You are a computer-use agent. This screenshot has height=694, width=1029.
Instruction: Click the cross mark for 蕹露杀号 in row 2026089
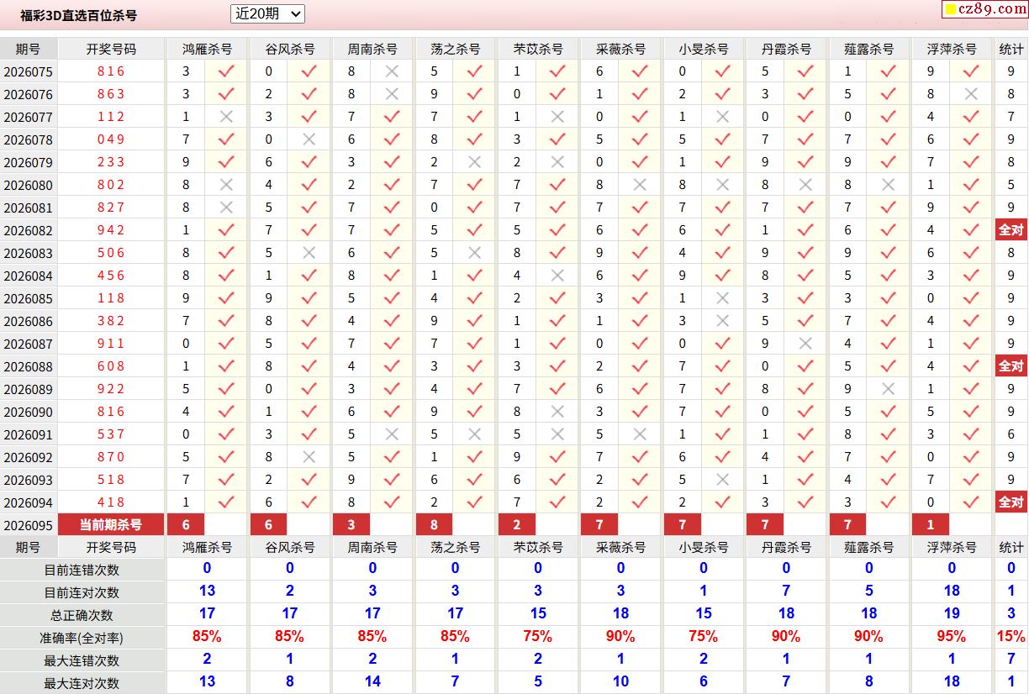(889, 389)
